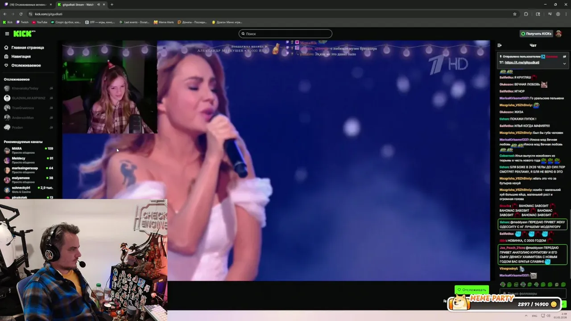
Task: Open recommended channel MARA
Action: [28, 150]
